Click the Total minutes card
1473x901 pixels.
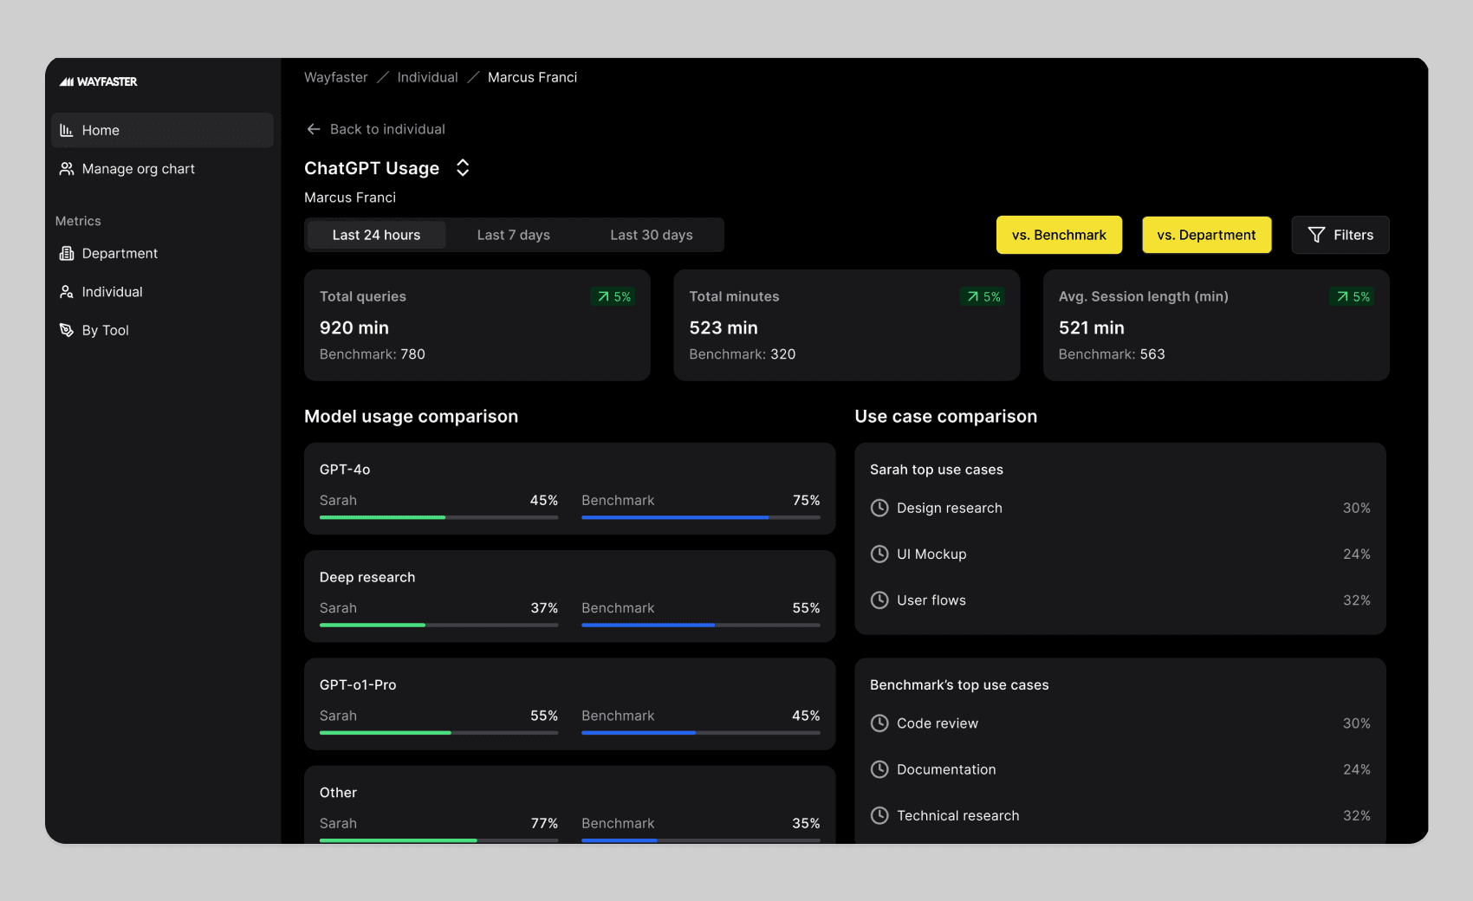[x=847, y=325]
